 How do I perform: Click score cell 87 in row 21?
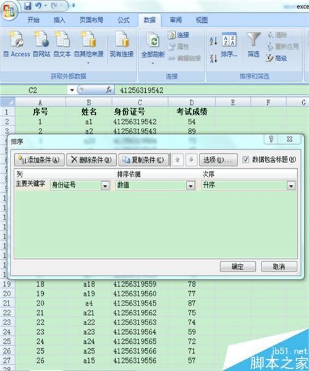click(x=192, y=303)
